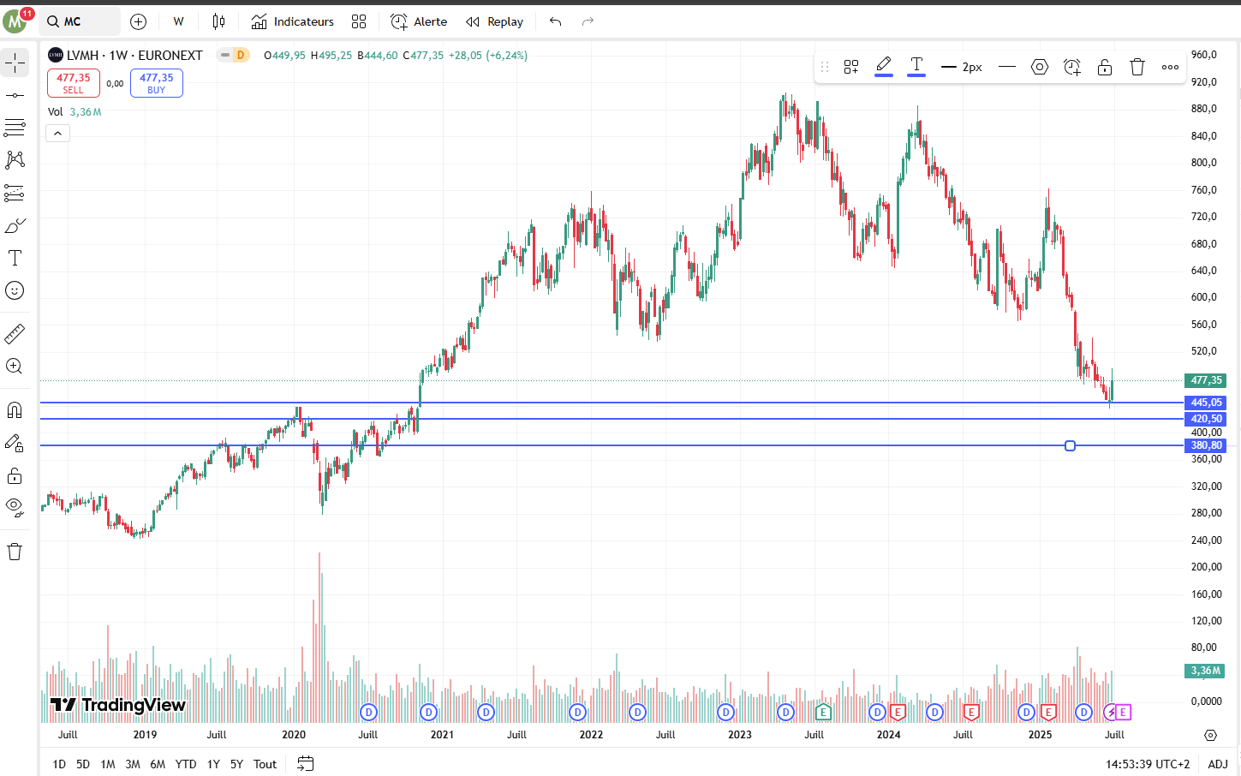1241x776 pixels.
Task: Toggle lock all drawing tools
Action: point(15,475)
